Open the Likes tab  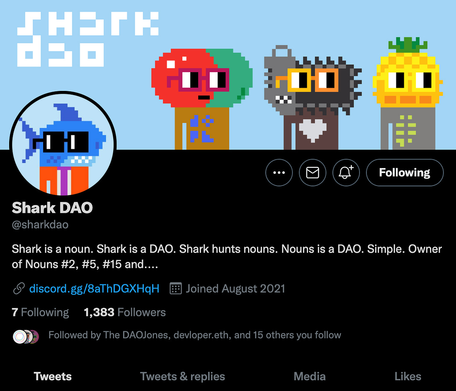tap(408, 376)
